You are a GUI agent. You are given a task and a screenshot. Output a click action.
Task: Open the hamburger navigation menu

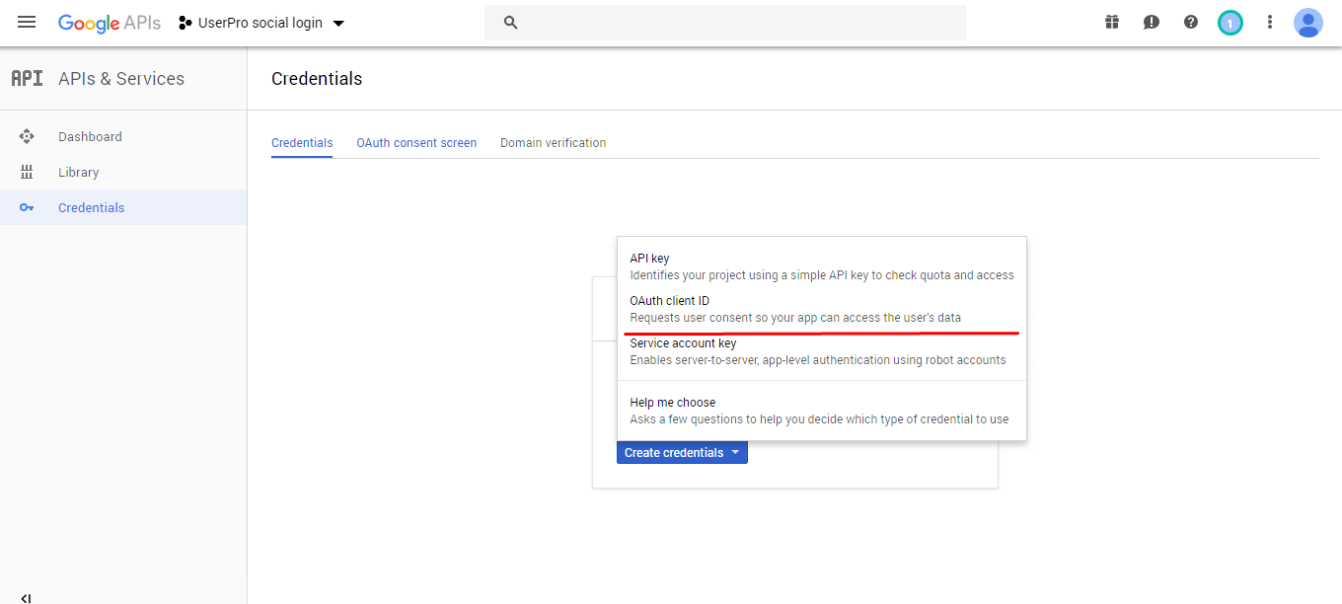(x=27, y=23)
